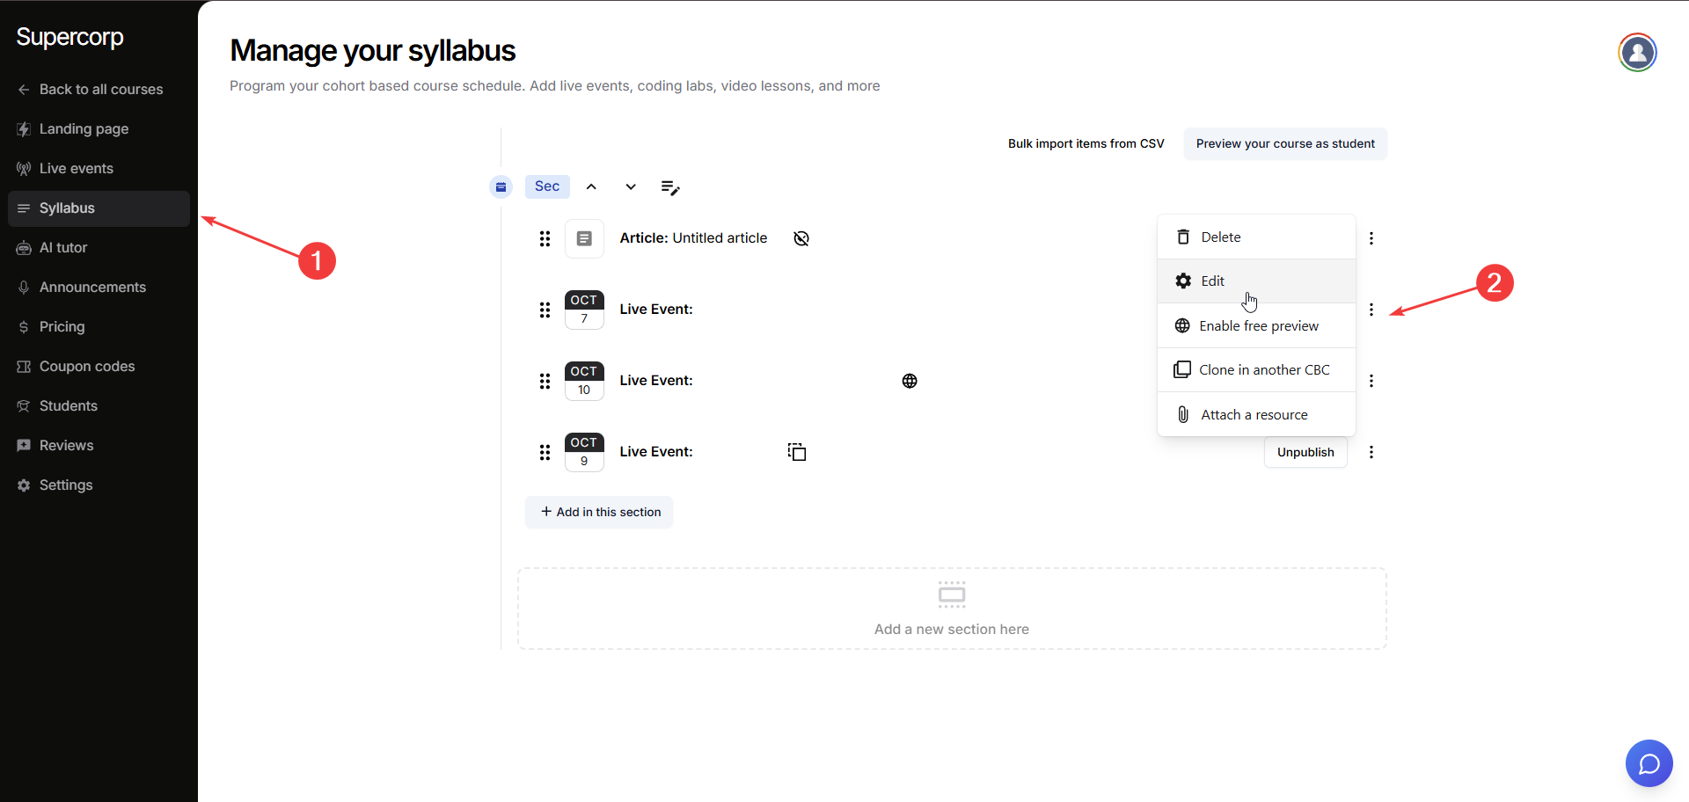Click the clone icon on Oct 9 event
The height and width of the screenshot is (802, 1689).
[x=797, y=452]
